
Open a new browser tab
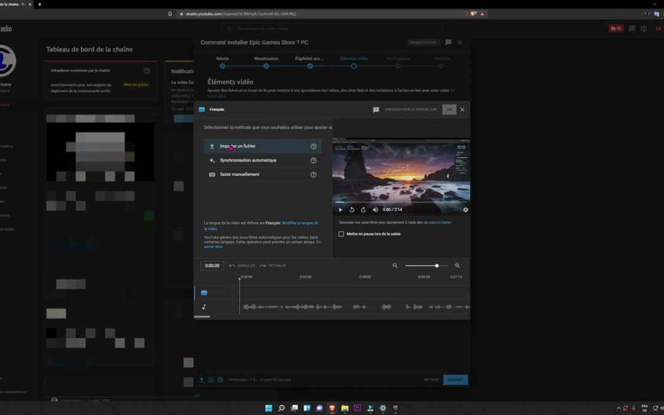tap(40, 4)
